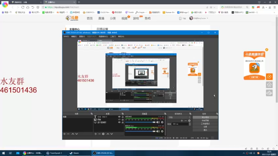278x156 pixels.
Task: Open desktop audio settings gear in mixer
Action: pos(162,122)
